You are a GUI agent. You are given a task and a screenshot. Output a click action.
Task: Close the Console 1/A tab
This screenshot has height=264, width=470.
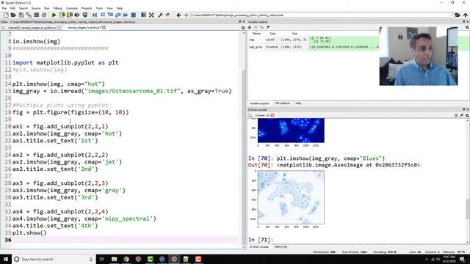click(272, 115)
